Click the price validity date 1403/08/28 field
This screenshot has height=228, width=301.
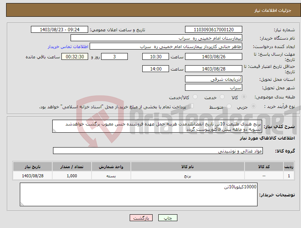(x=214, y=69)
